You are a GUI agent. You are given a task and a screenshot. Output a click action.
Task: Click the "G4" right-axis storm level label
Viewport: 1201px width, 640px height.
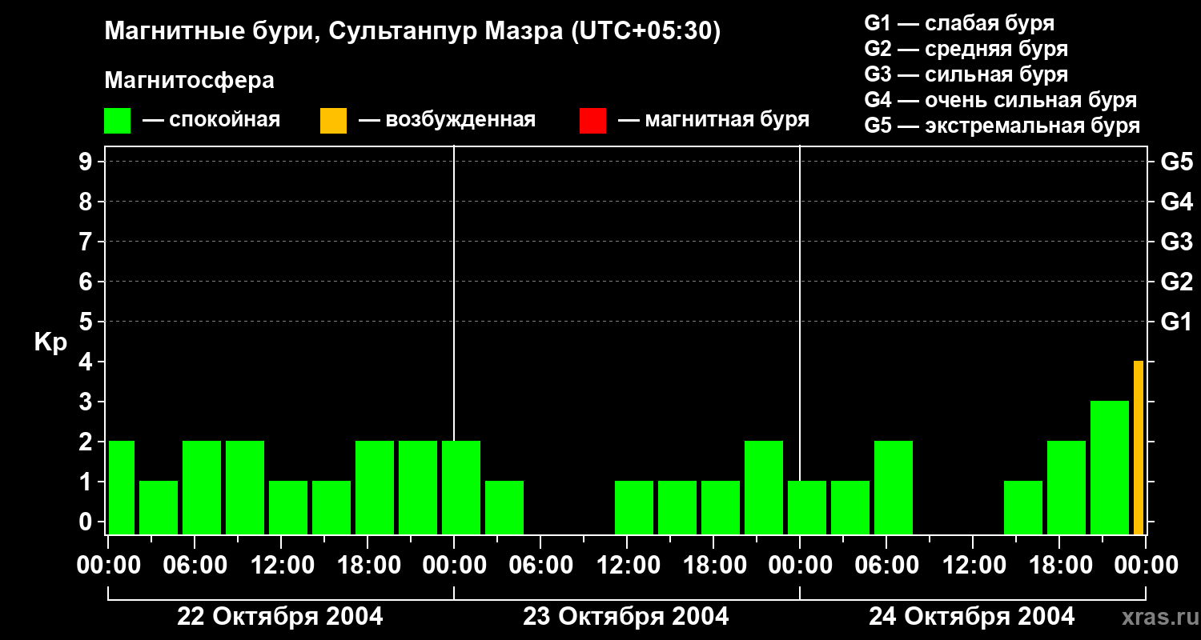tap(1176, 202)
